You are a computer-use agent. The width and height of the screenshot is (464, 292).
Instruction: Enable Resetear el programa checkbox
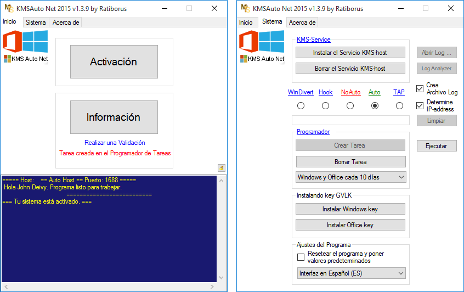click(x=301, y=257)
